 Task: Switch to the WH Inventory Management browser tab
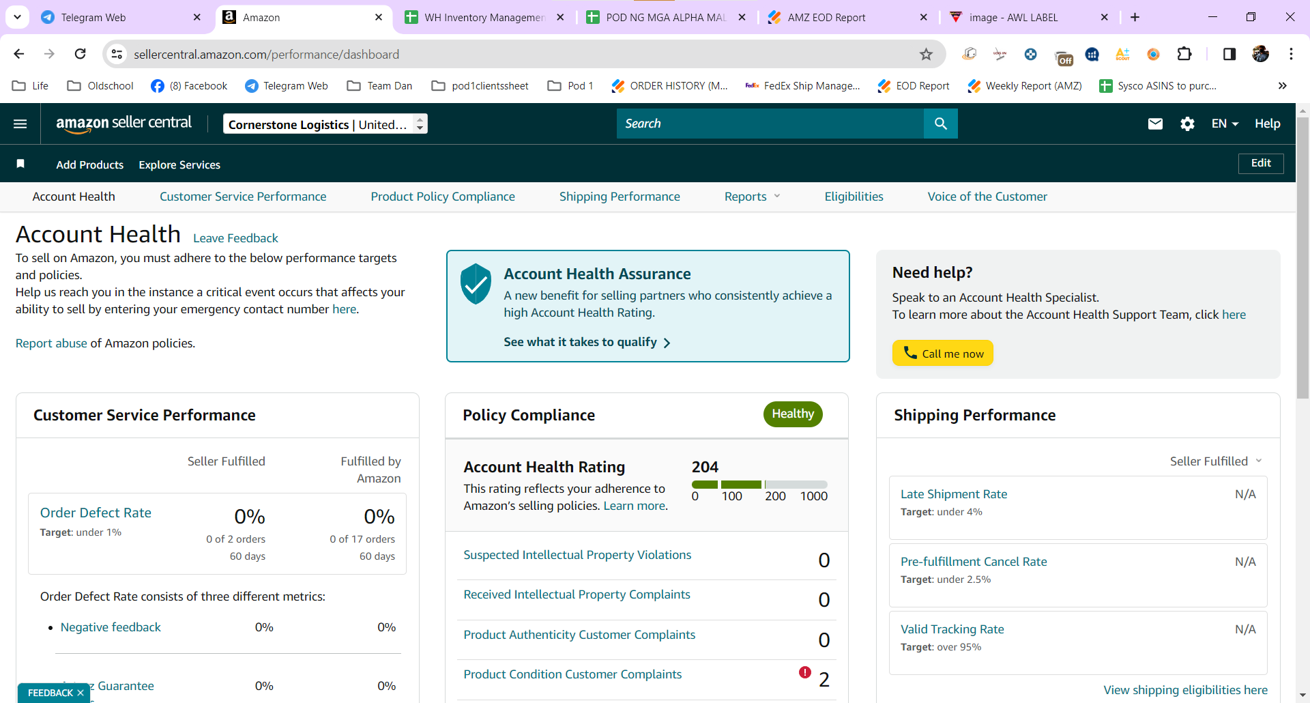tap(484, 17)
